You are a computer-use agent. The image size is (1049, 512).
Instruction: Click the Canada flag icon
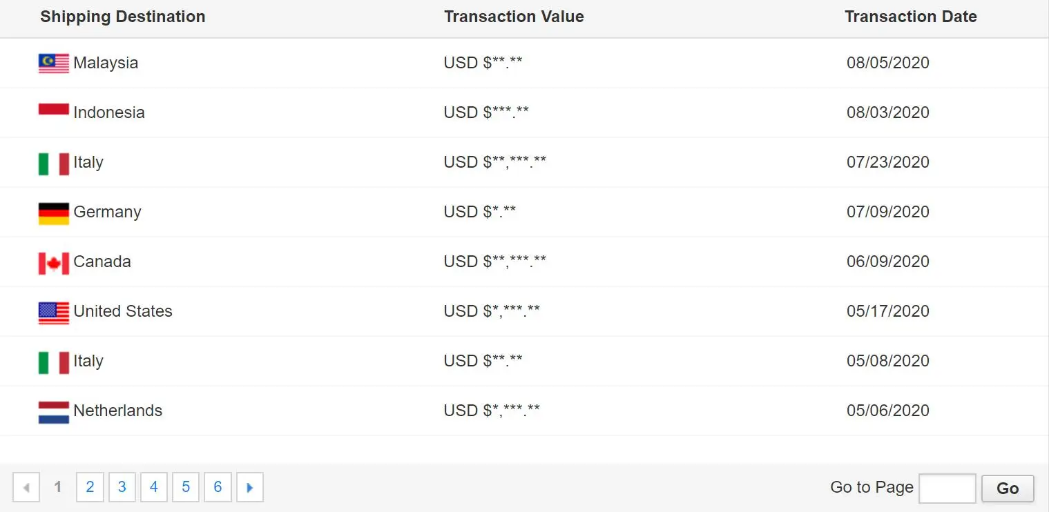(54, 262)
